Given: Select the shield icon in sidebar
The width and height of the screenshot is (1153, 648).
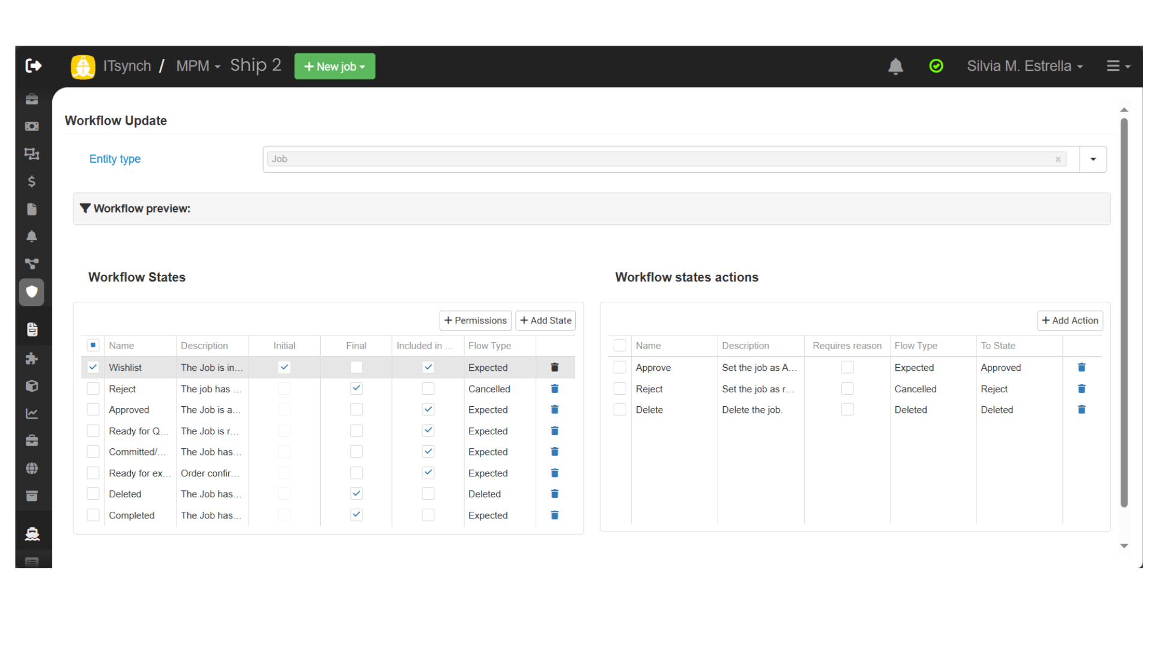Looking at the screenshot, I should point(32,292).
